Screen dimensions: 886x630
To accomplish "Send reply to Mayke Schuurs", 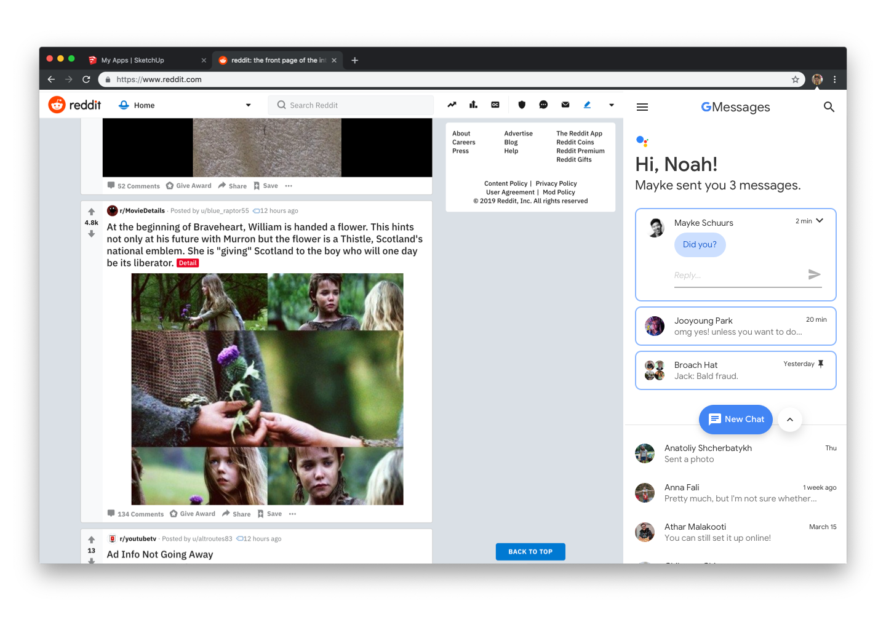I will click(814, 274).
